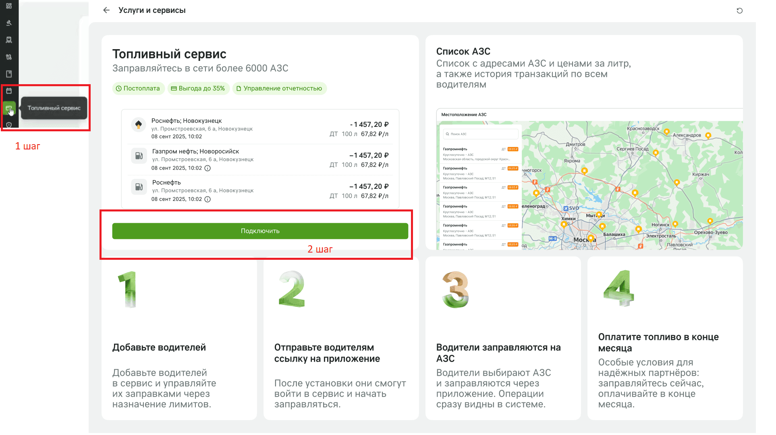Focus the Поиск АЗС search field
This screenshot has height=435, width=776.
(480, 134)
